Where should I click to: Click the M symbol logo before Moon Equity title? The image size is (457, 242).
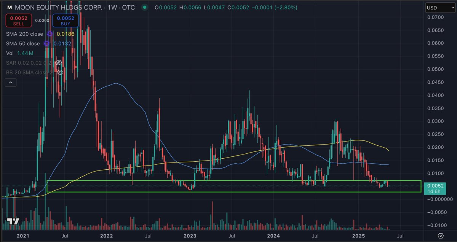pos(10,8)
